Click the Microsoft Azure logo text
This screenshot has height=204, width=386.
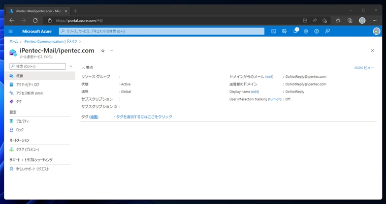[x=37, y=32]
